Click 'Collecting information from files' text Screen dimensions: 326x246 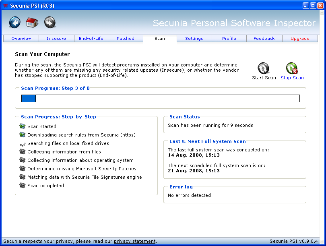click(64, 152)
